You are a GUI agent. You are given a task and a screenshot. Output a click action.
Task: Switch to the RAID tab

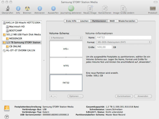(112, 21)
